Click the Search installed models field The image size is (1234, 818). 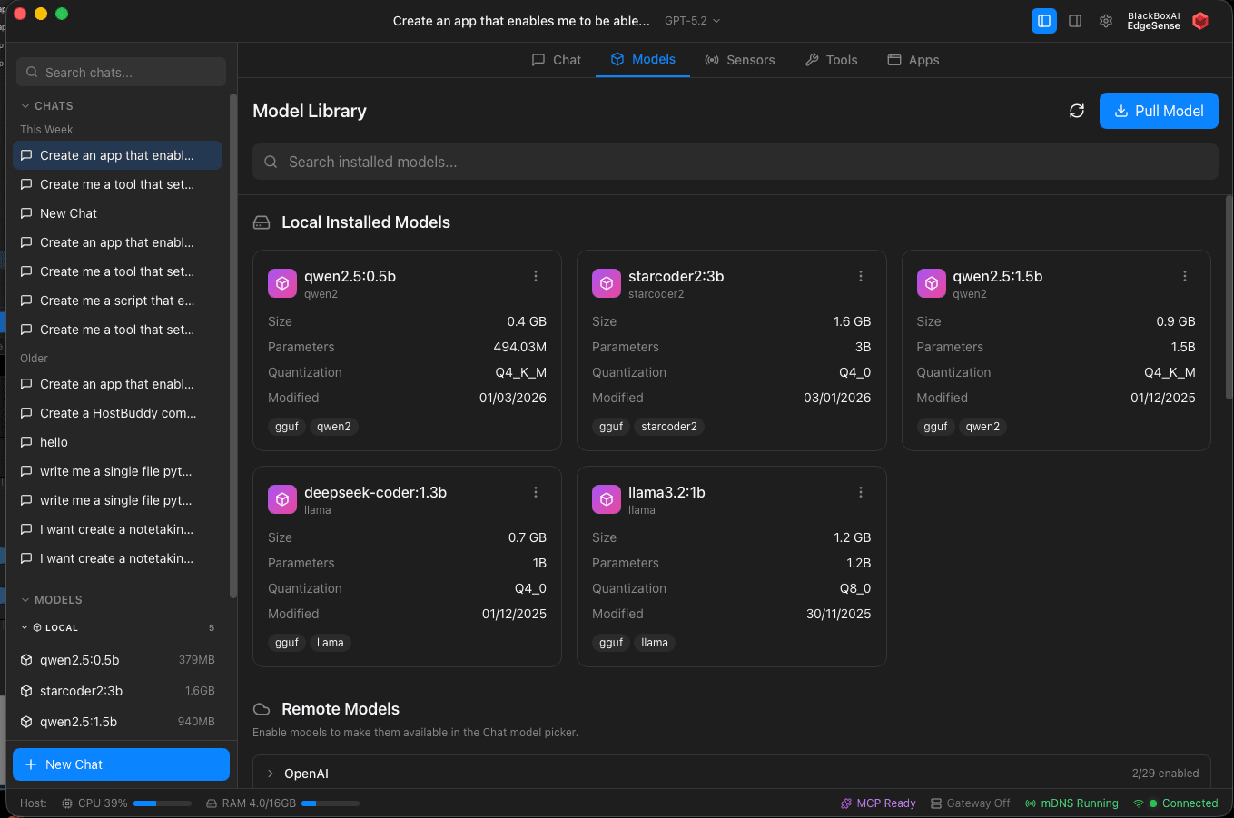735,162
